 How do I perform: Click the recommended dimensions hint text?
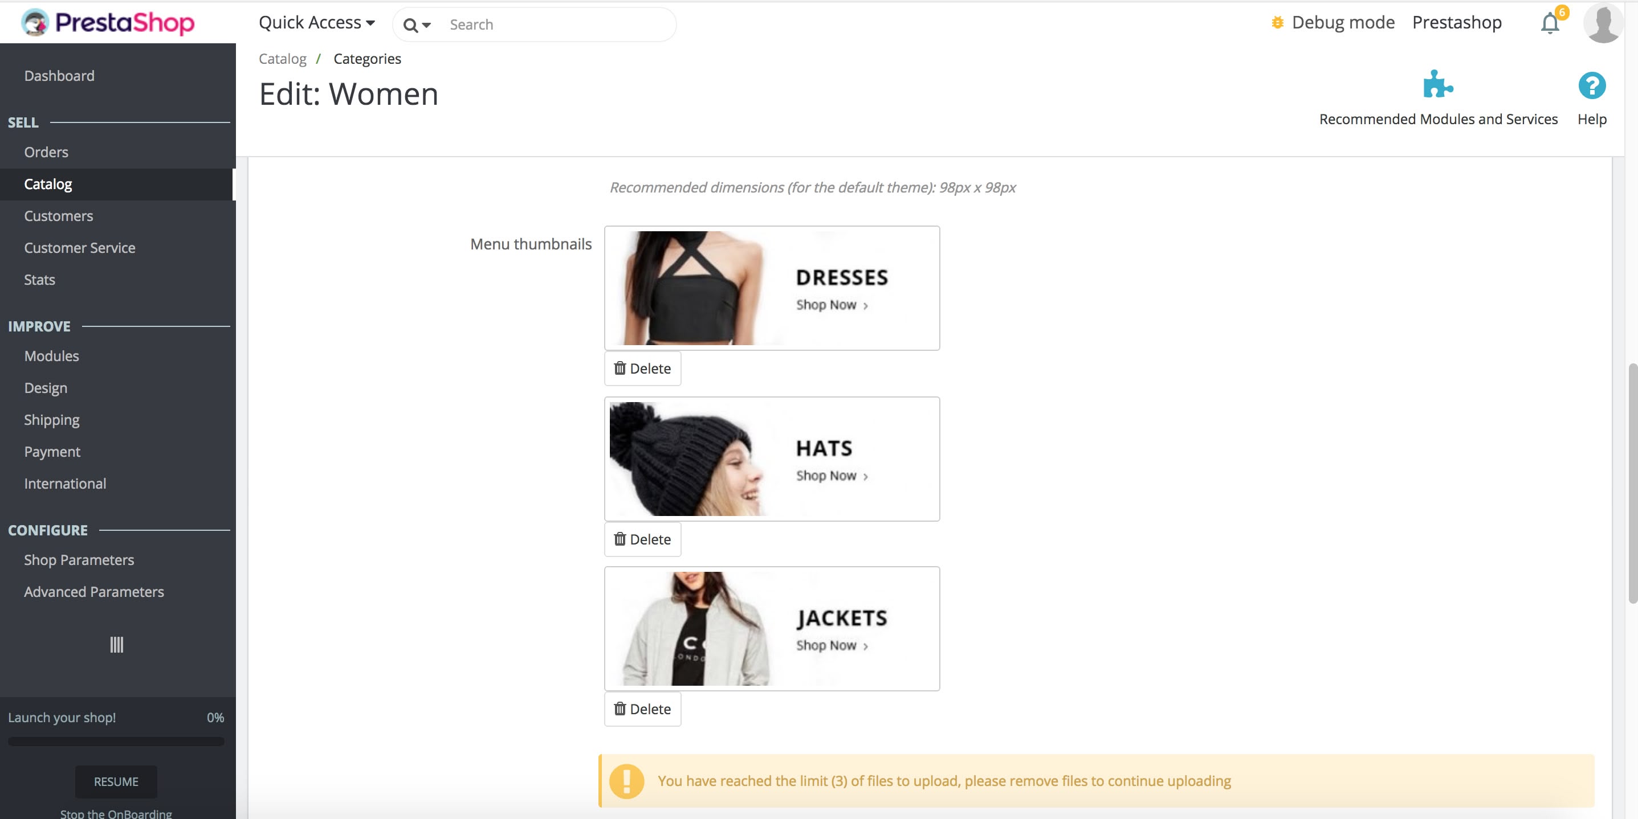813,187
